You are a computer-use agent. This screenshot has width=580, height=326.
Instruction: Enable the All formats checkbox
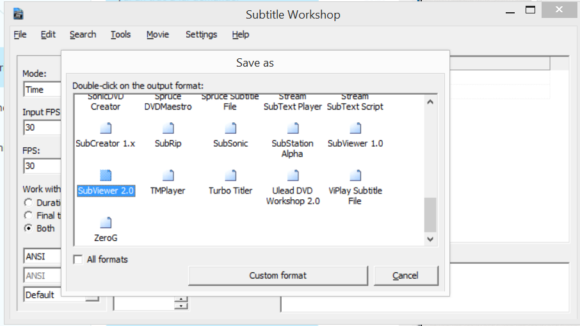(78, 259)
